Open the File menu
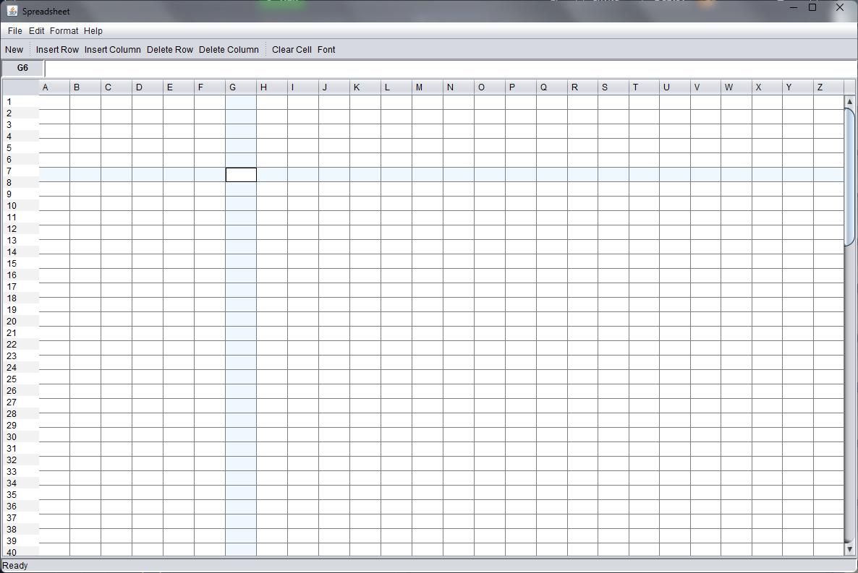858x573 pixels. coord(14,31)
